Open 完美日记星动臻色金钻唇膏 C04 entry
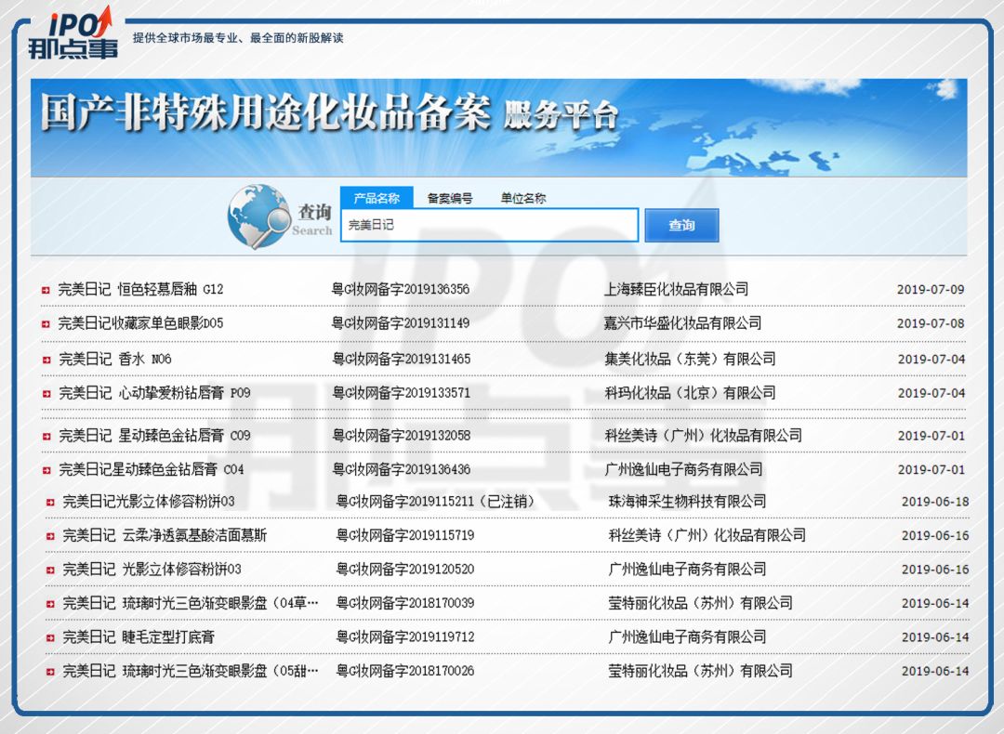The height and width of the screenshot is (734, 1004). [151, 469]
